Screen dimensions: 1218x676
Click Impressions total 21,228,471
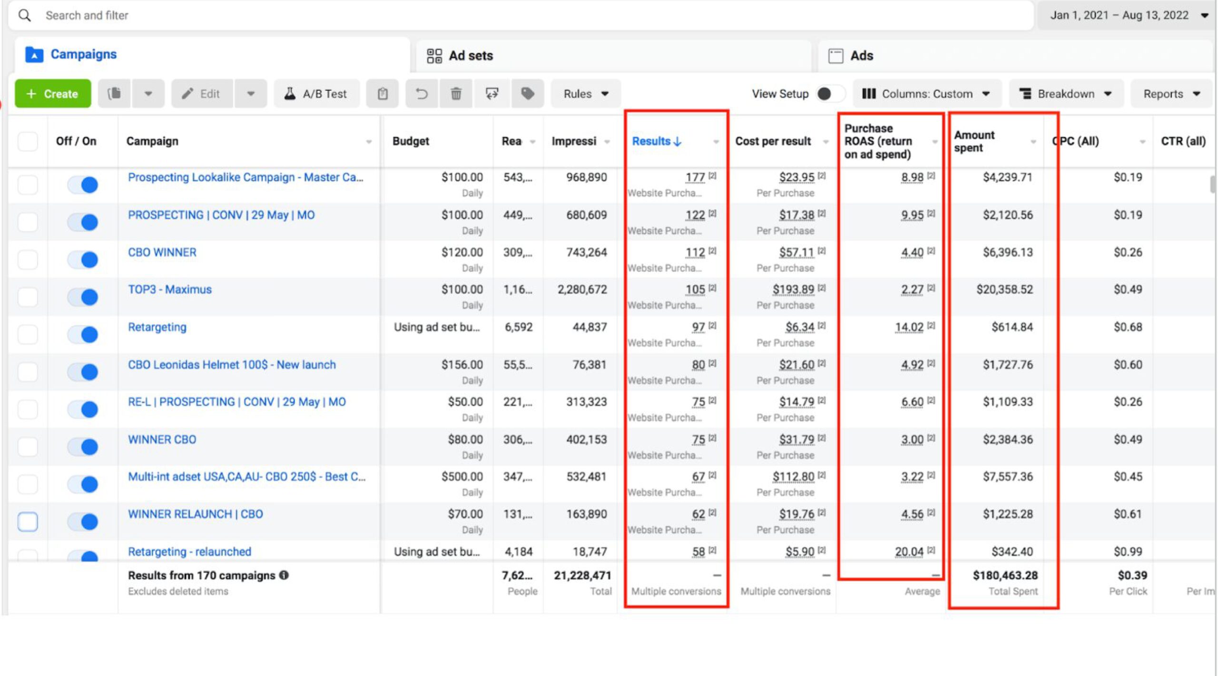(x=582, y=576)
